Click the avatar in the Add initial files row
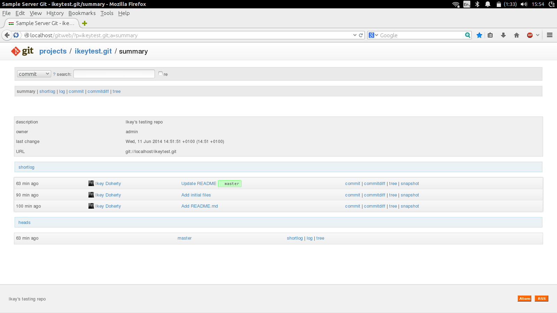Image resolution: width=557 pixels, height=313 pixels. (x=91, y=195)
